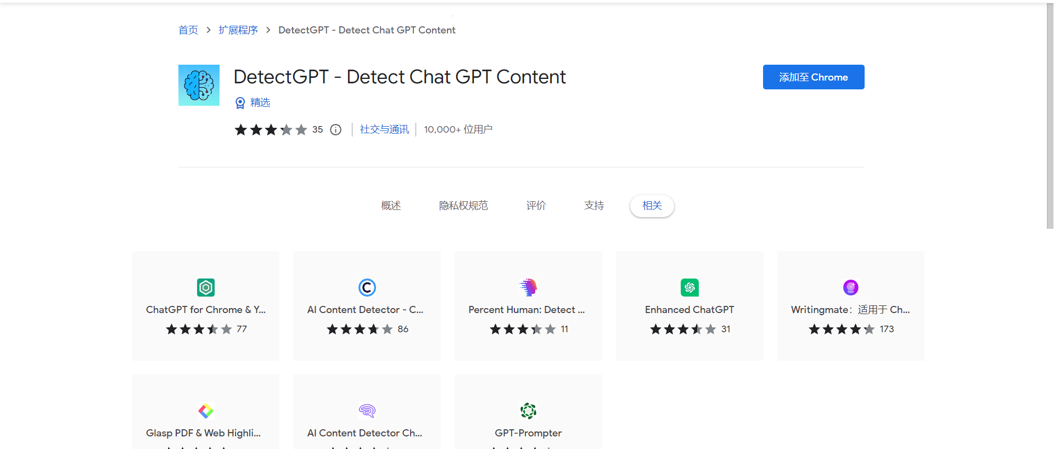Switch to the 概述 tab
Image resolution: width=1054 pixels, height=449 pixels.
pyautogui.click(x=391, y=206)
